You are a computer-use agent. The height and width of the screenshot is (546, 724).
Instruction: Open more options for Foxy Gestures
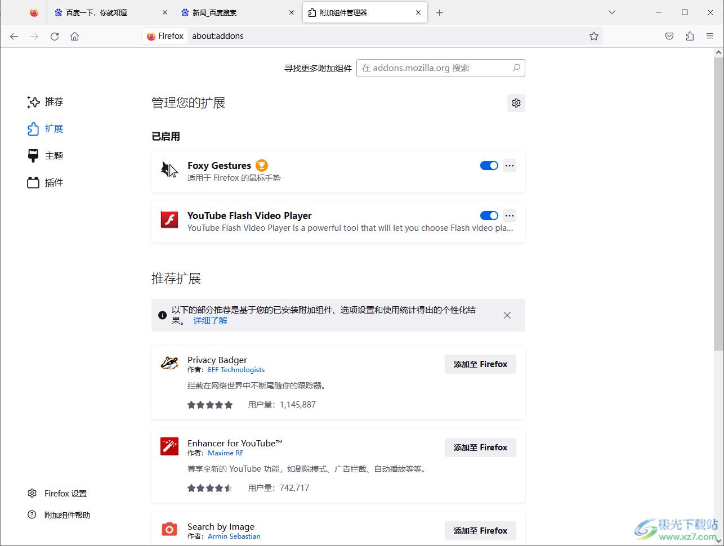510,165
